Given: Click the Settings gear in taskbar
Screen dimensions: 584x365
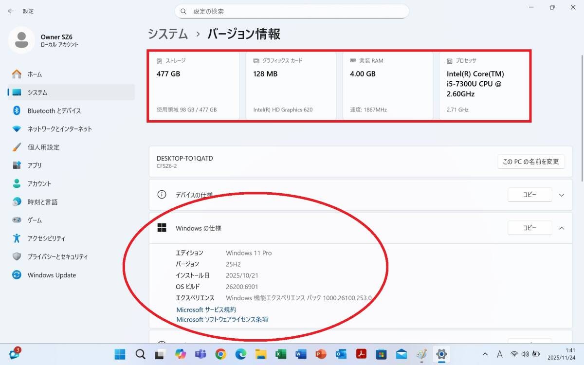Looking at the screenshot, I should coord(441,354).
